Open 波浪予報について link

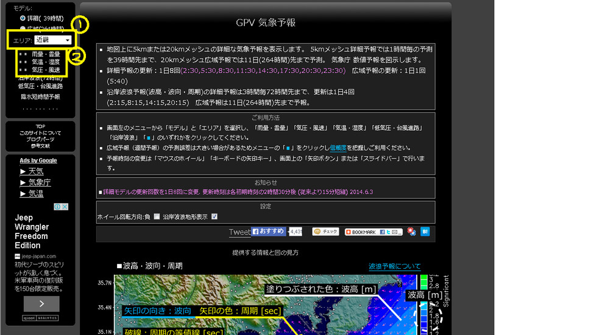pyautogui.click(x=394, y=266)
